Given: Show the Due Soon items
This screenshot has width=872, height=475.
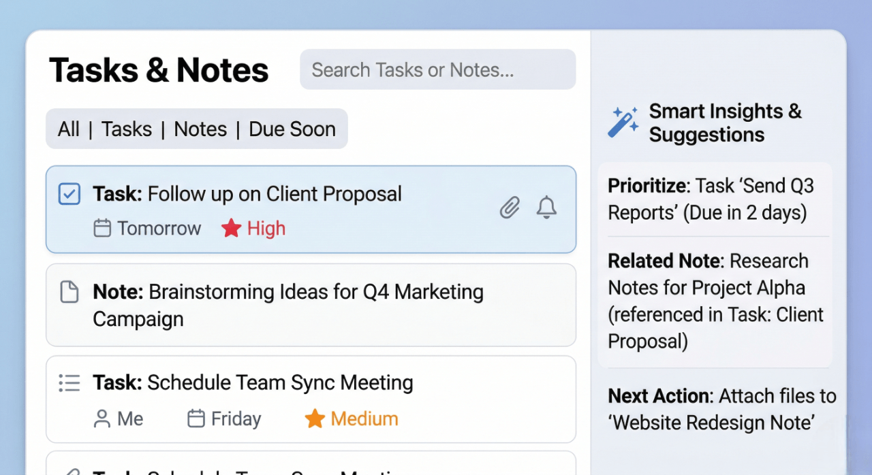Looking at the screenshot, I should 292,129.
